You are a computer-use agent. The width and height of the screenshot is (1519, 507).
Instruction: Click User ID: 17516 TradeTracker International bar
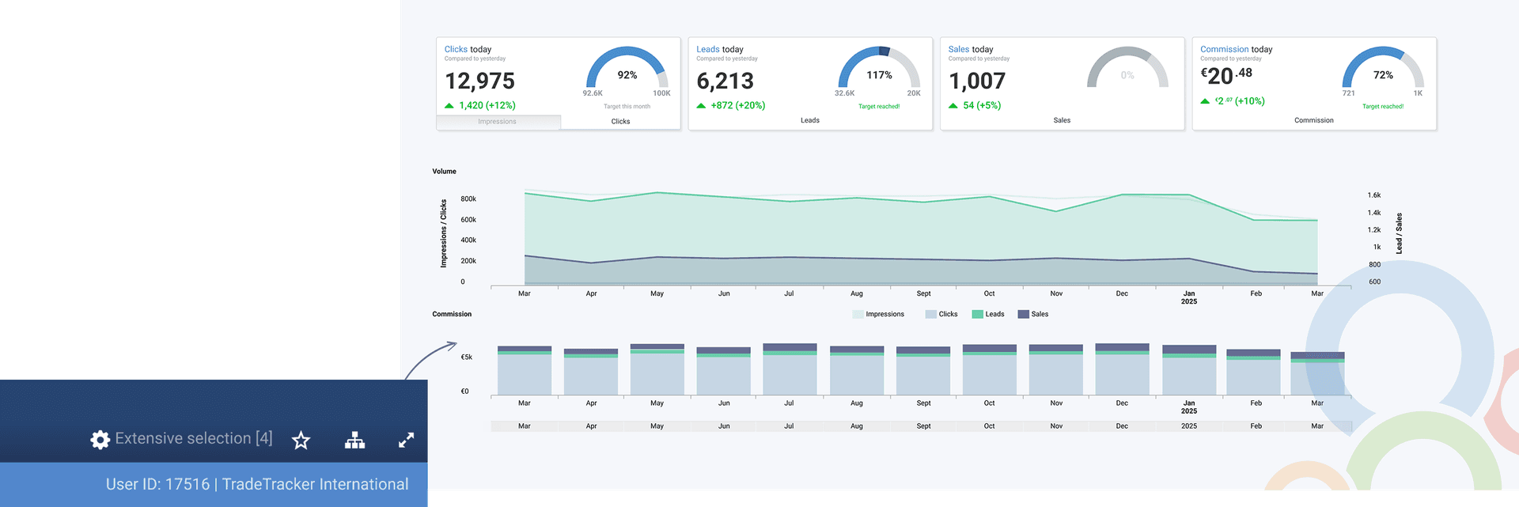point(214,485)
